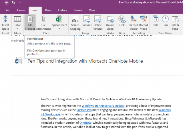This screenshot has height=130, width=183.
Task: Open the Ink Workspace hyperlink
Action: point(50,114)
